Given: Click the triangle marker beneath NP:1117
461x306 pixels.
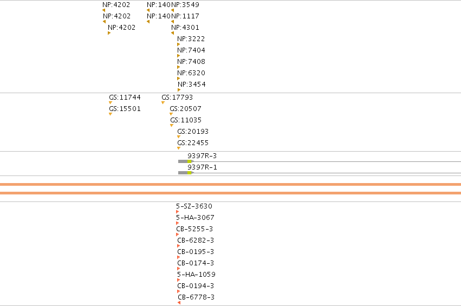Looking at the screenshot, I should pyautogui.click(x=173, y=22).
